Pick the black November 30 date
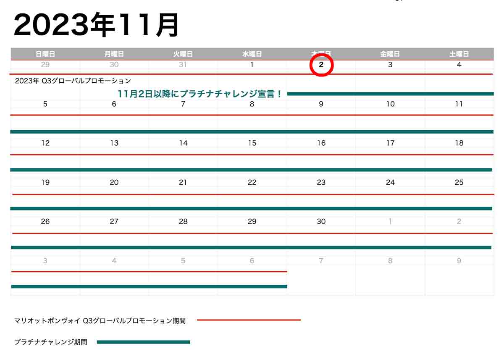Viewport: 504px width, 362px height. point(321,221)
